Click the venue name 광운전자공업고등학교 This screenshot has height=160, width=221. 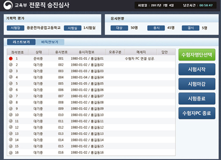click(44, 28)
